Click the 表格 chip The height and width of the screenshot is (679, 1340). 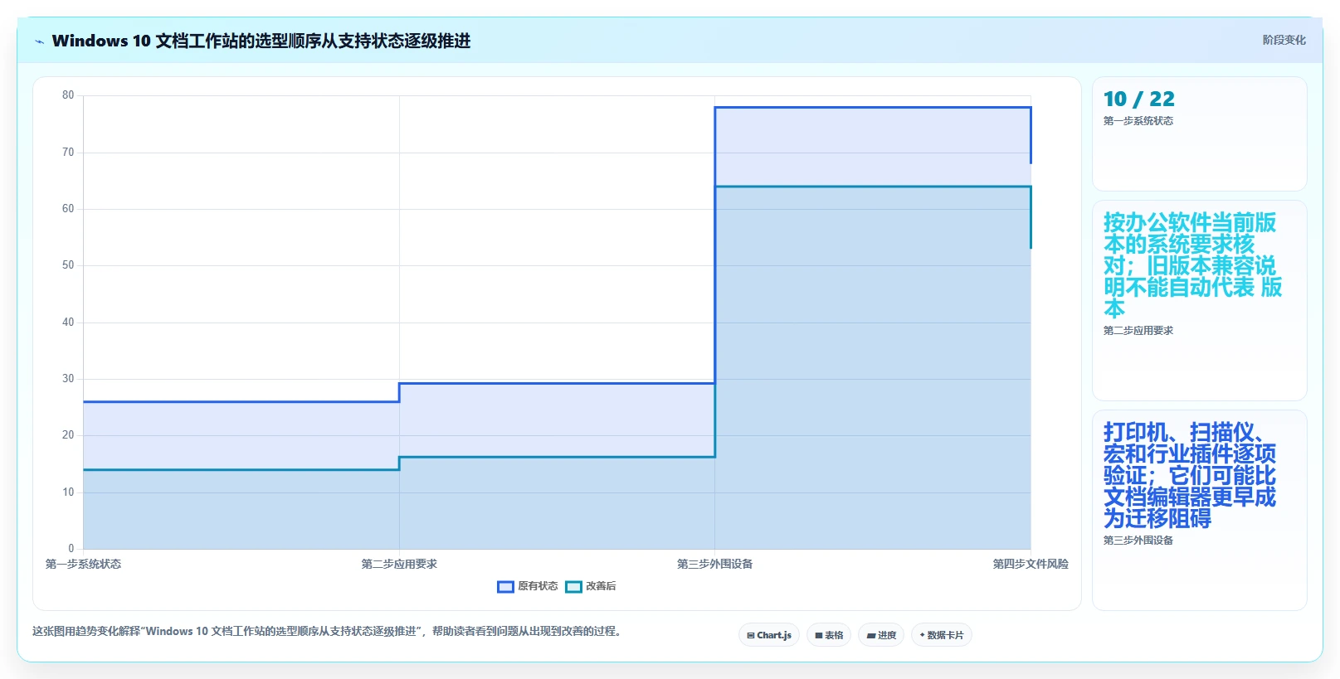(829, 635)
